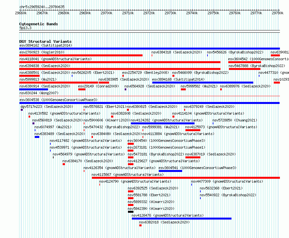
Task: Select nsv4539971 gnomAD variant label
Action: click(86, 147)
